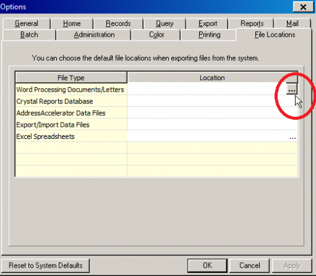This screenshot has width=316, height=276.
Task: Switch to the General tab
Action: point(27,23)
